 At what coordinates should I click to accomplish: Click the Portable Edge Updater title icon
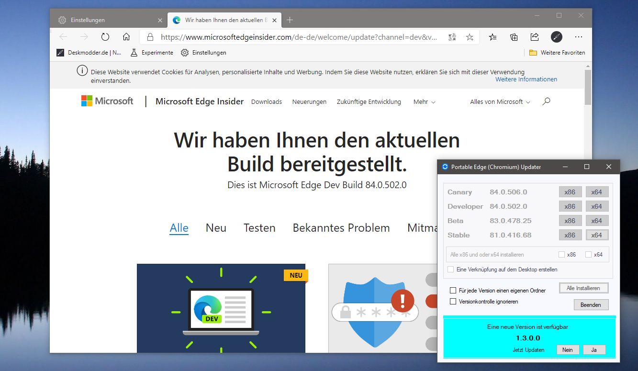point(445,167)
